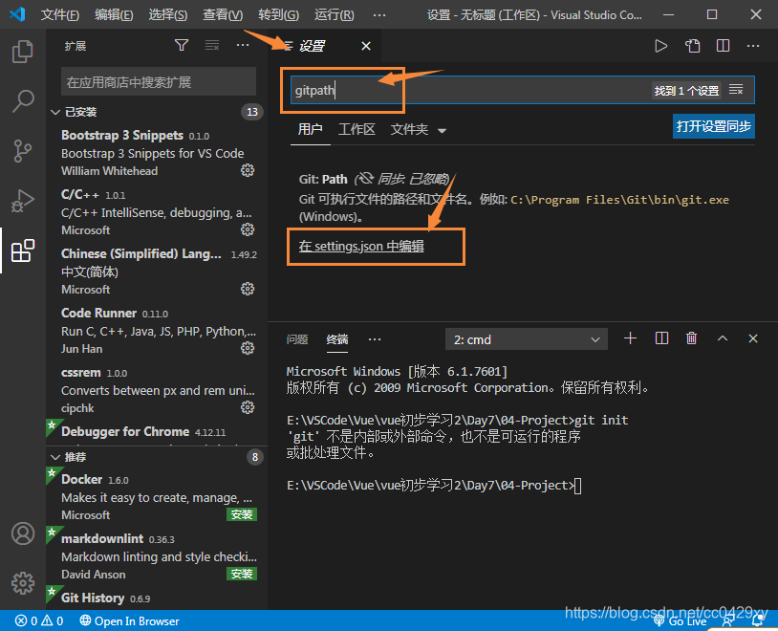Image resolution: width=778 pixels, height=631 pixels.
Task: Manage Chinese Language Pack extension gear
Action: pyautogui.click(x=248, y=289)
